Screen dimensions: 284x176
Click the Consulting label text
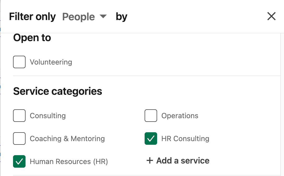(48, 116)
